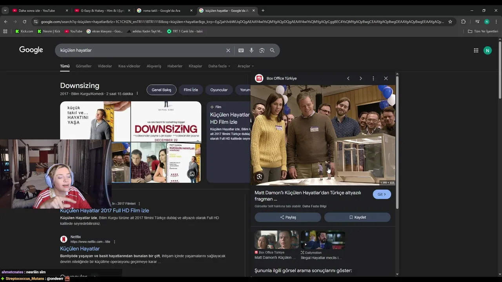Screen dimensions: 502x282
Task: Open Küçülen Hayatlar 2017 Full HD Film izle link
Action: pos(104,211)
